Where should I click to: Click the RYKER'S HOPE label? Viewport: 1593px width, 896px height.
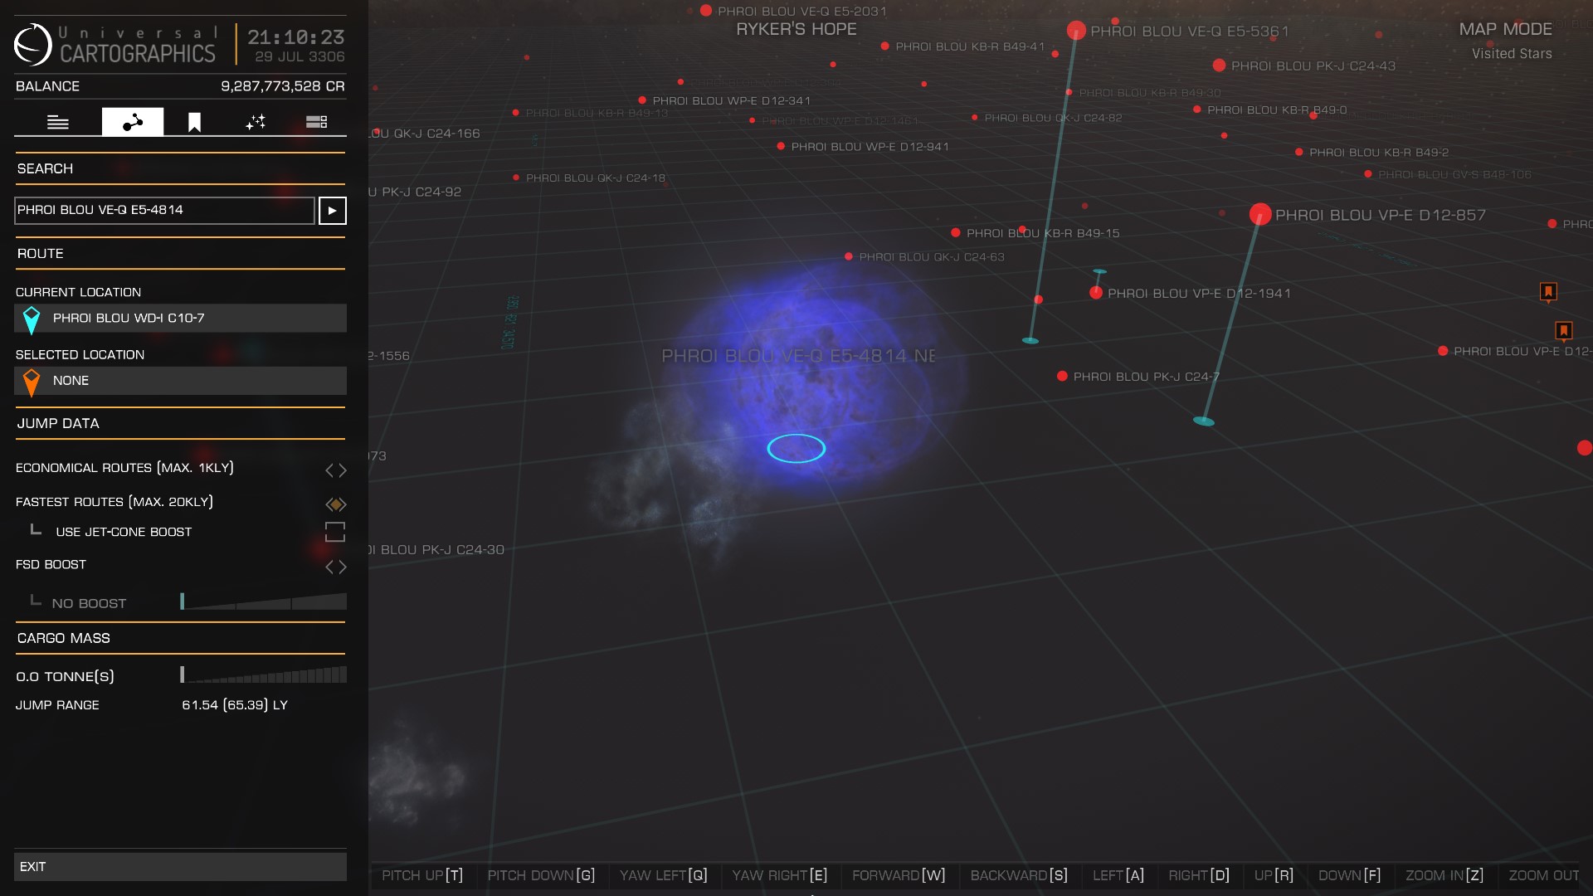point(796,29)
